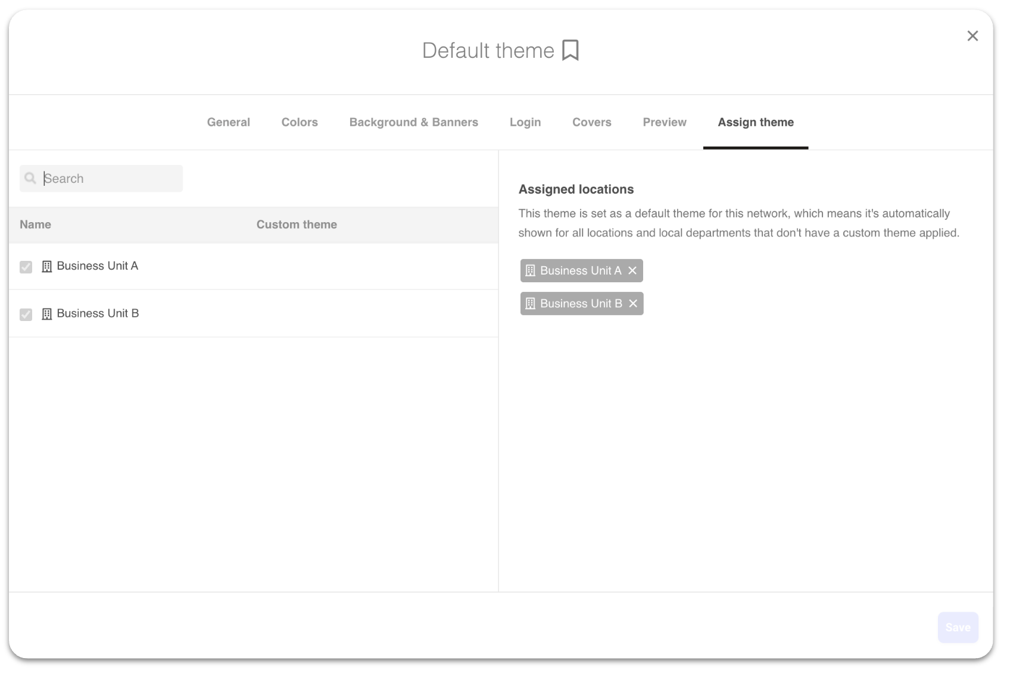Close the Default theme dialog

tap(972, 36)
